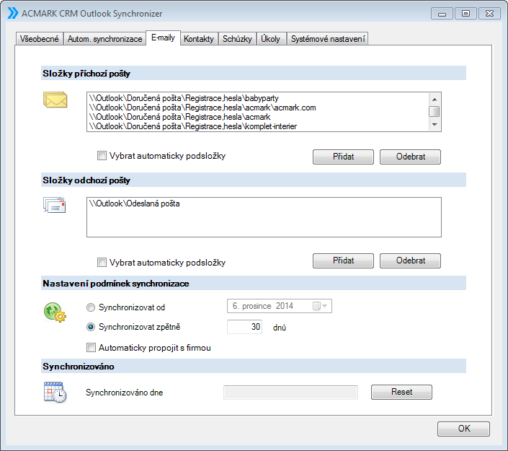Check Automaticky propojit s firmou
Screen dimensions: 508x451
[91, 348]
